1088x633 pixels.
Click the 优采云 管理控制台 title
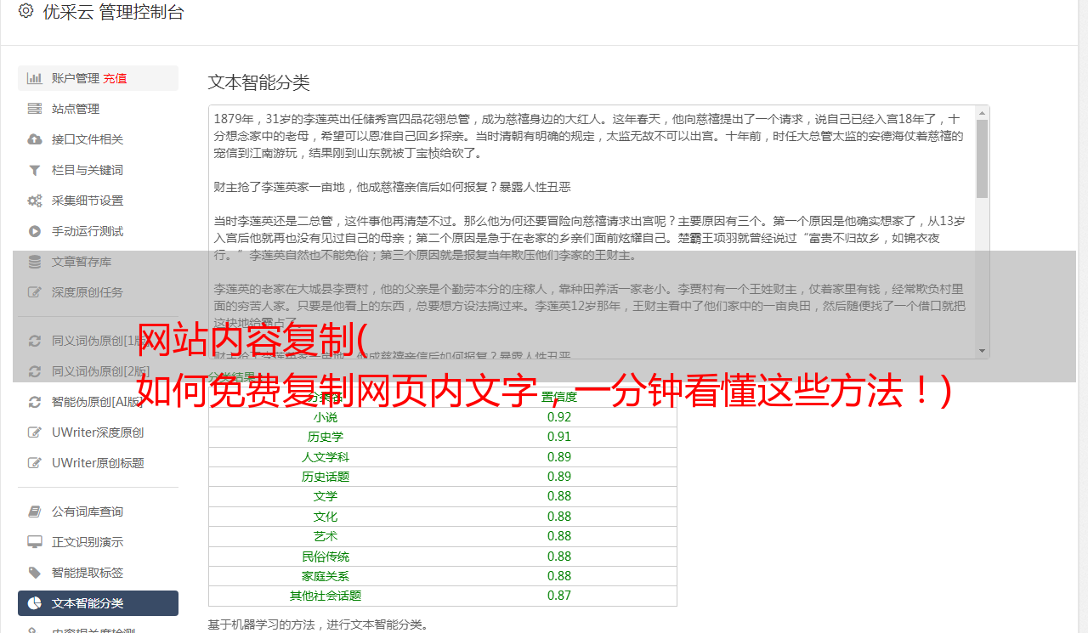click(113, 12)
